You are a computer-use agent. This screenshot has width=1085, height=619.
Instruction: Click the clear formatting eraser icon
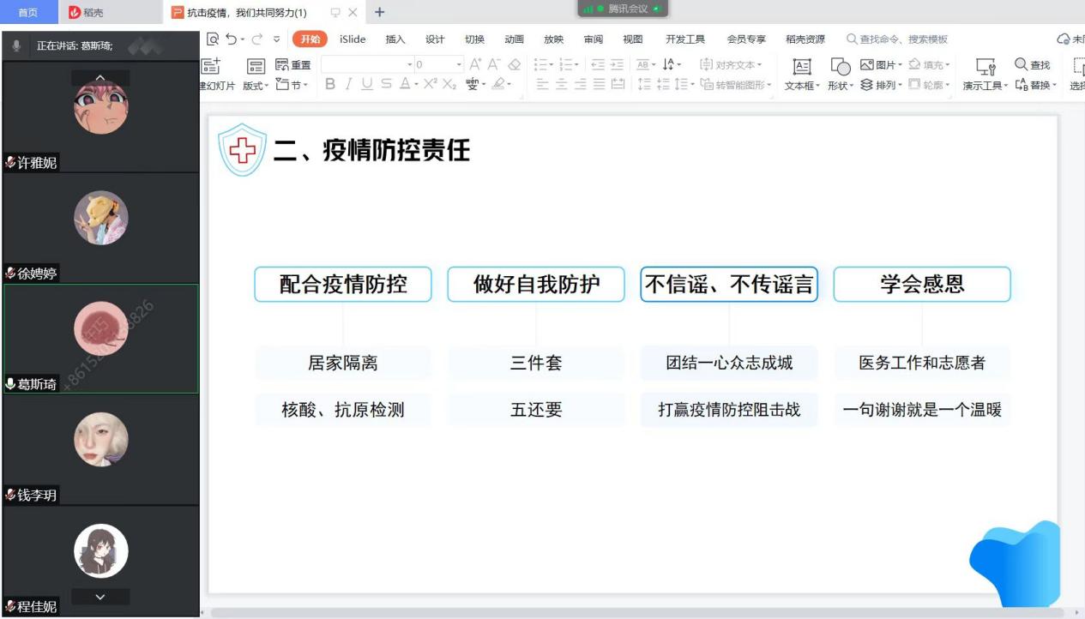tap(514, 64)
